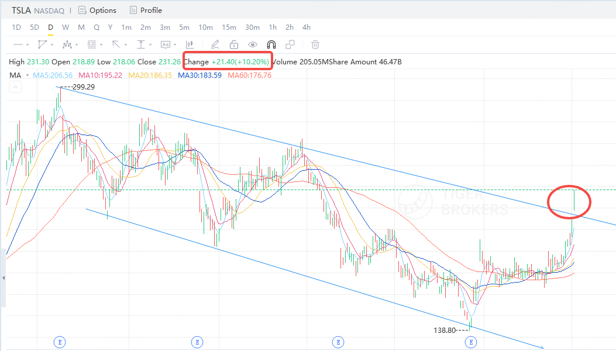The height and width of the screenshot is (351, 616).
Task: Switch to 5D timeframe
Action: (35, 27)
